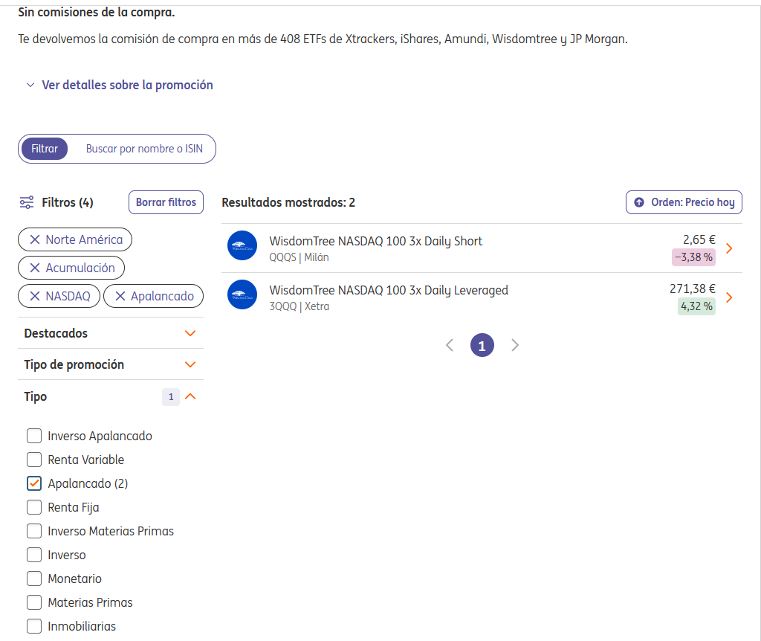Remove the Acumulación filter chip
761x641 pixels.
point(35,268)
